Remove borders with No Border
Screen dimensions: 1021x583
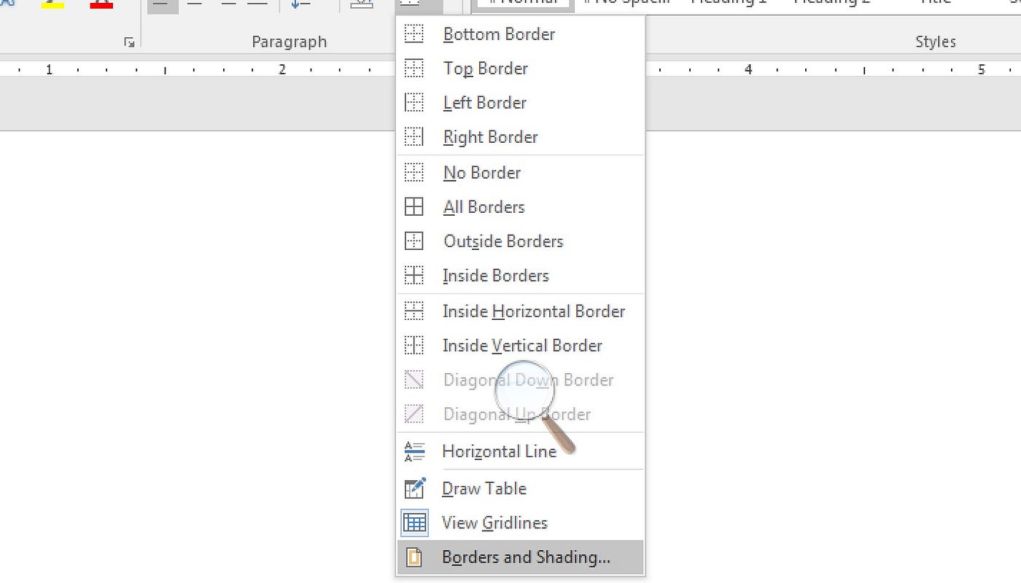point(481,172)
